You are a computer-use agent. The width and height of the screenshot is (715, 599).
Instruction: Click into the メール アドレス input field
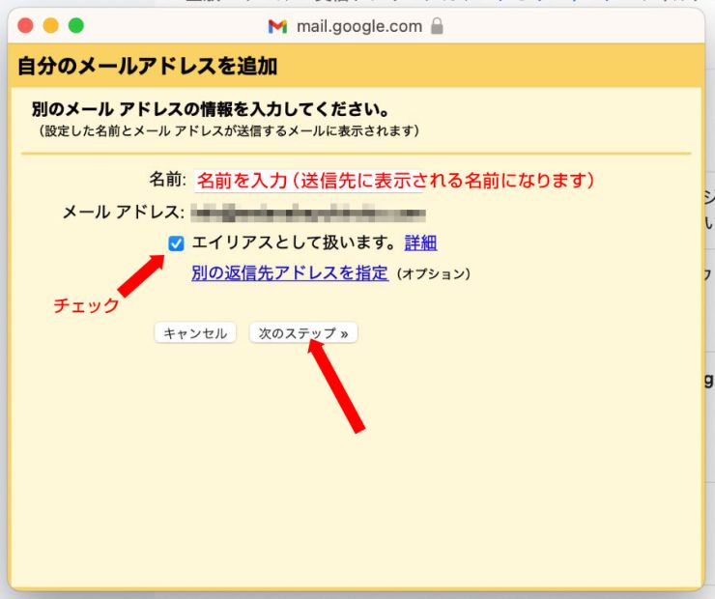[x=307, y=213]
